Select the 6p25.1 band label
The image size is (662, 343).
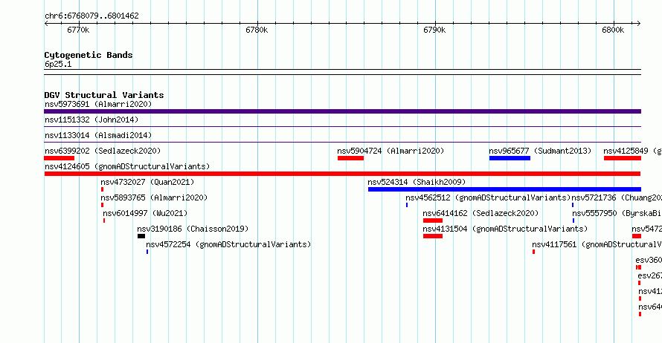click(x=58, y=64)
